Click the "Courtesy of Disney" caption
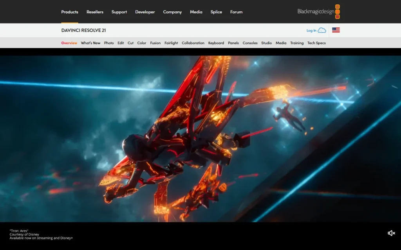 pyautogui.click(x=24, y=234)
